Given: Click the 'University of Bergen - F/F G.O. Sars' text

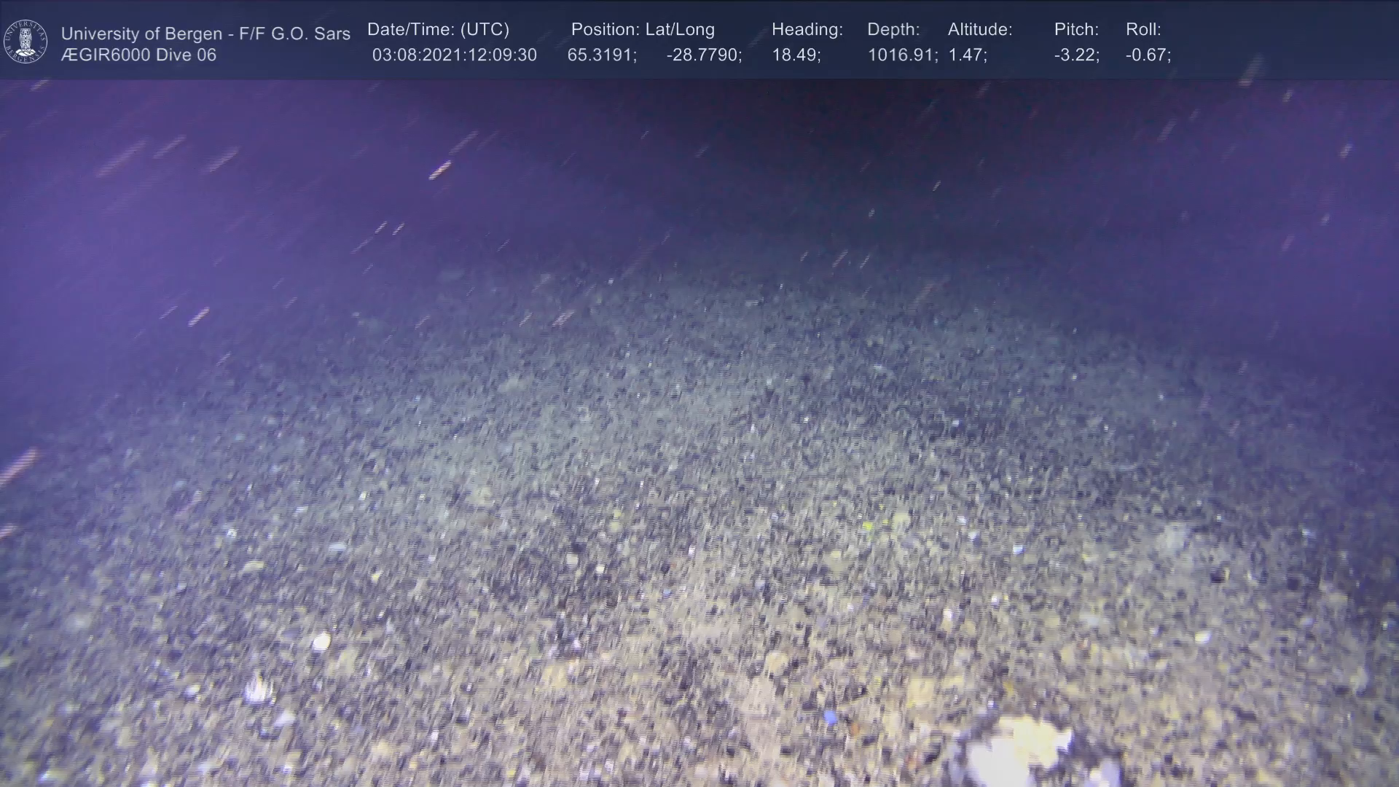Looking at the screenshot, I should click(205, 34).
